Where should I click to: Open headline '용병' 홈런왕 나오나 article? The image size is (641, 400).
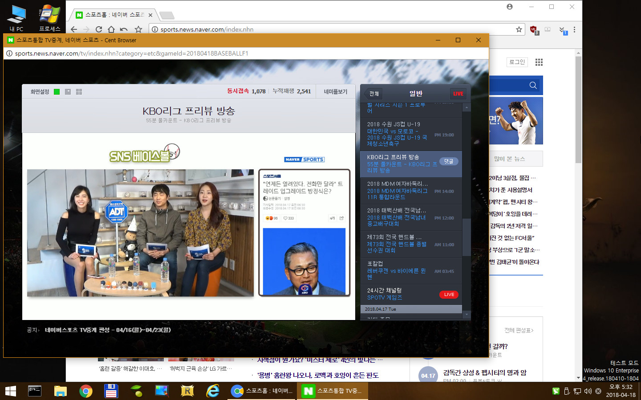pos(318,375)
